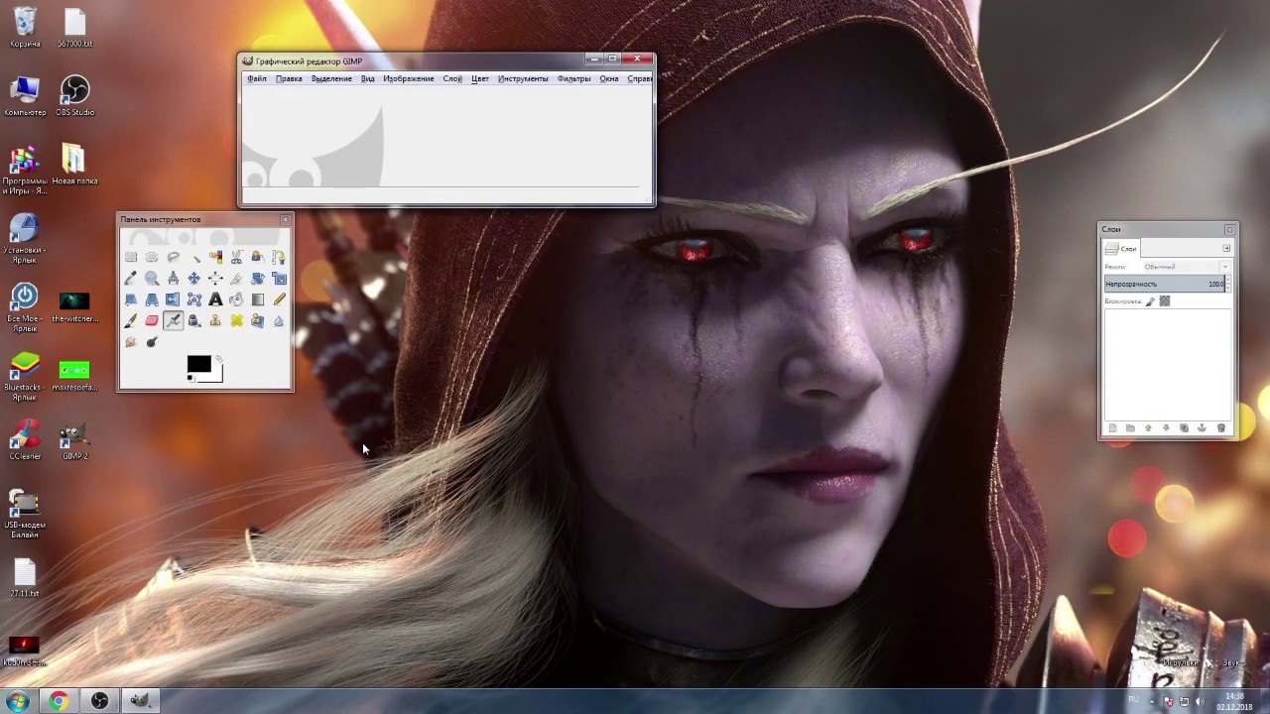Select the Blur/Sharpen droplet tool

(x=279, y=321)
